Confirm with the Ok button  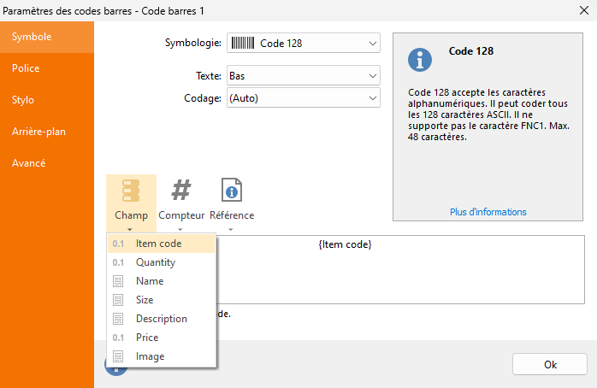tap(550, 364)
